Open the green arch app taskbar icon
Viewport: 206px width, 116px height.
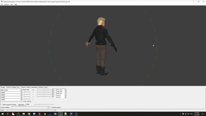[x=18, y=114]
